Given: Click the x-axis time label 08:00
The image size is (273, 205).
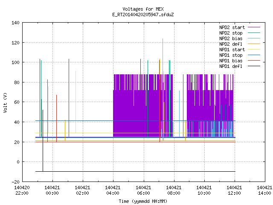Looking at the screenshot, I should [174, 193].
